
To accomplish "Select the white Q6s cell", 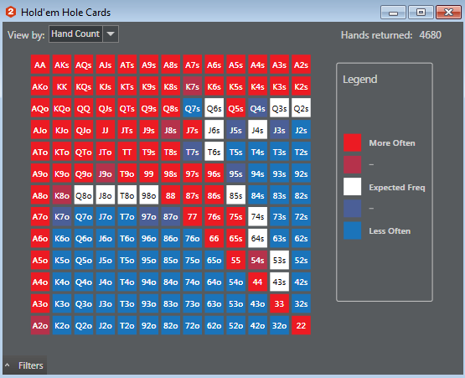I will point(214,108).
